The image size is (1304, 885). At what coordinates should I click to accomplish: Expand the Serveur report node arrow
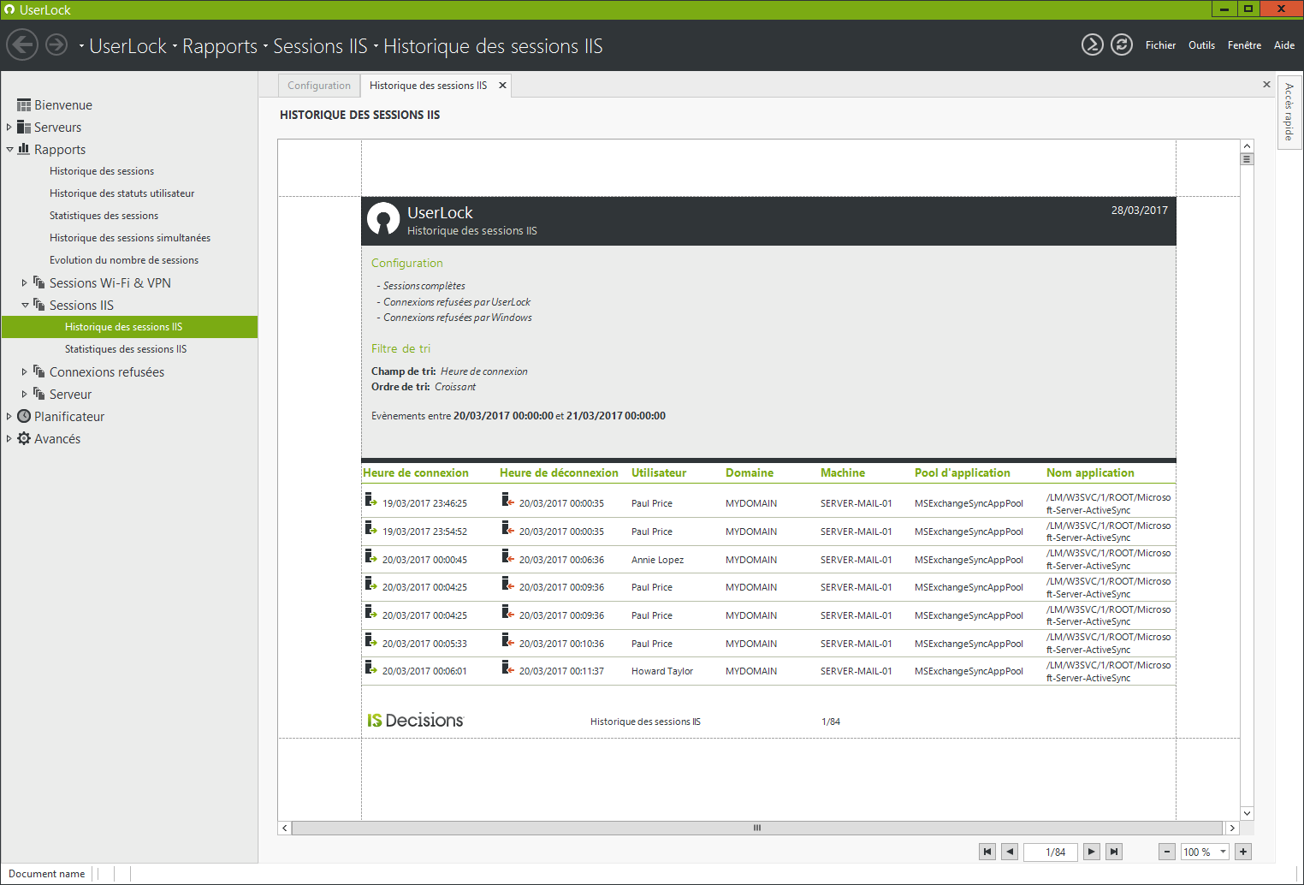[25, 395]
